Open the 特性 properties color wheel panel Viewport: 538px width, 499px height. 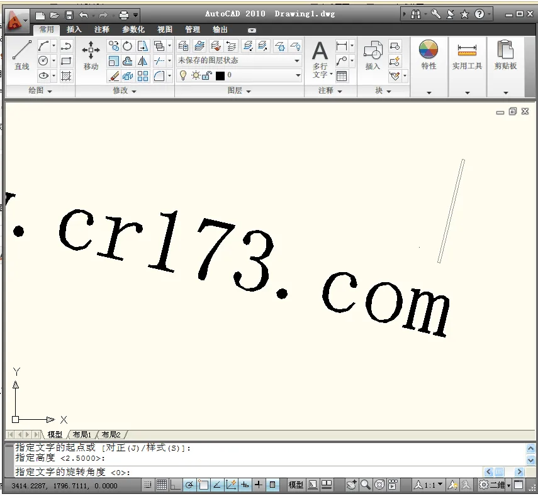[429, 55]
